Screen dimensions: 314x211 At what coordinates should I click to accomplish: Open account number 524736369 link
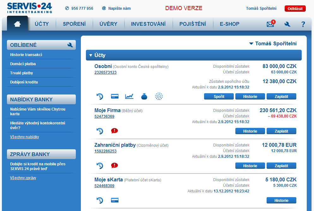point(104,117)
